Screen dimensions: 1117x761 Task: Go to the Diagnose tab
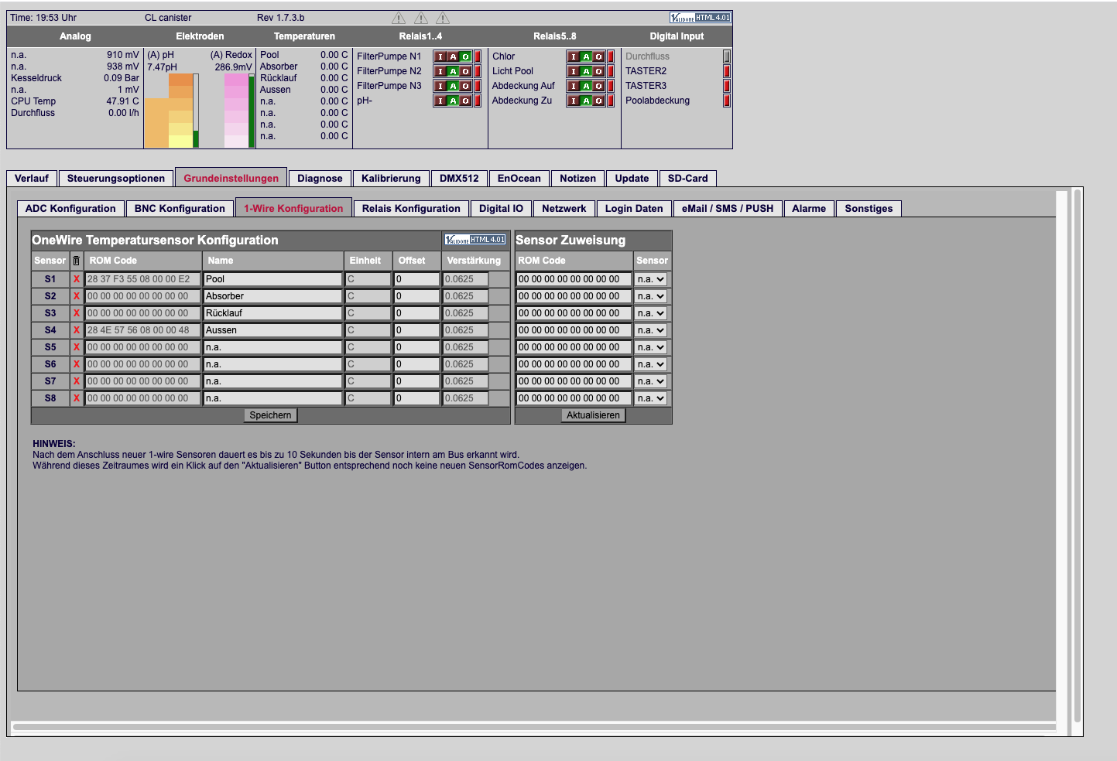(320, 179)
